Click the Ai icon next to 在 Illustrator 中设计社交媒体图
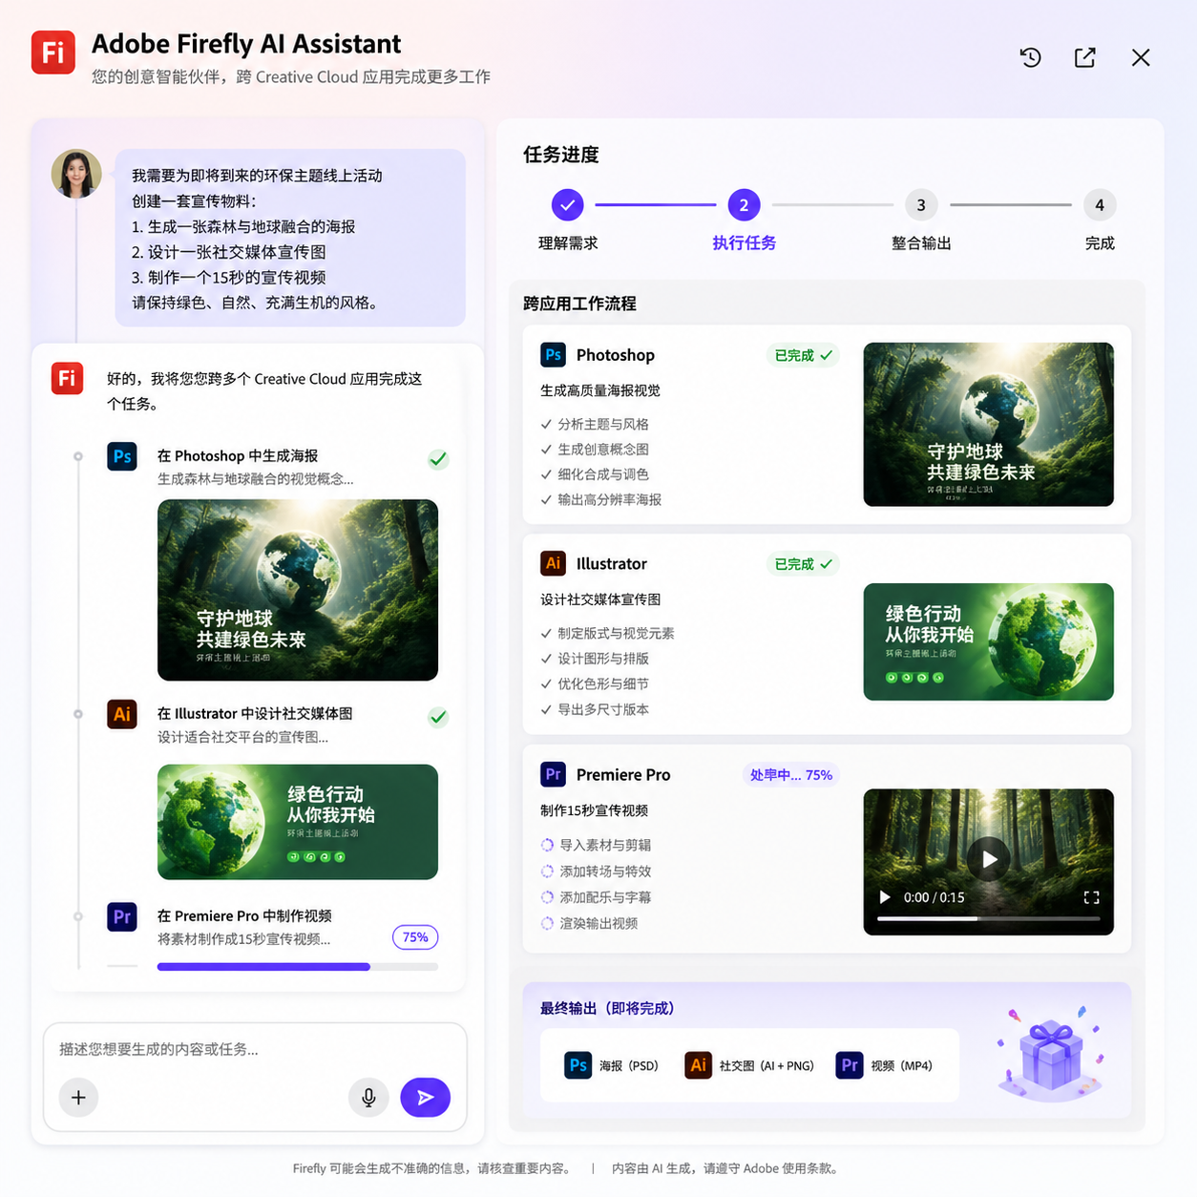This screenshot has width=1197, height=1197. pyautogui.click(x=122, y=714)
